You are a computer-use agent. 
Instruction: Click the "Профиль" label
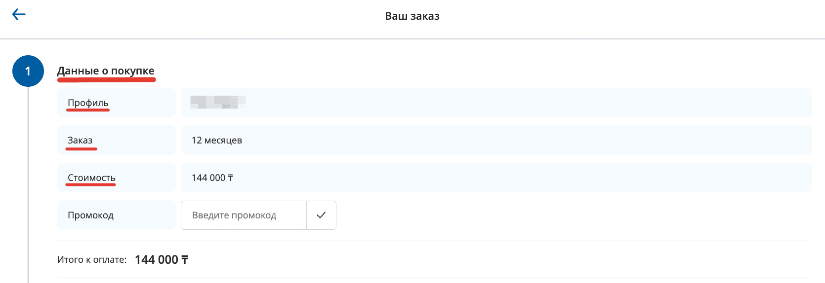click(x=88, y=103)
